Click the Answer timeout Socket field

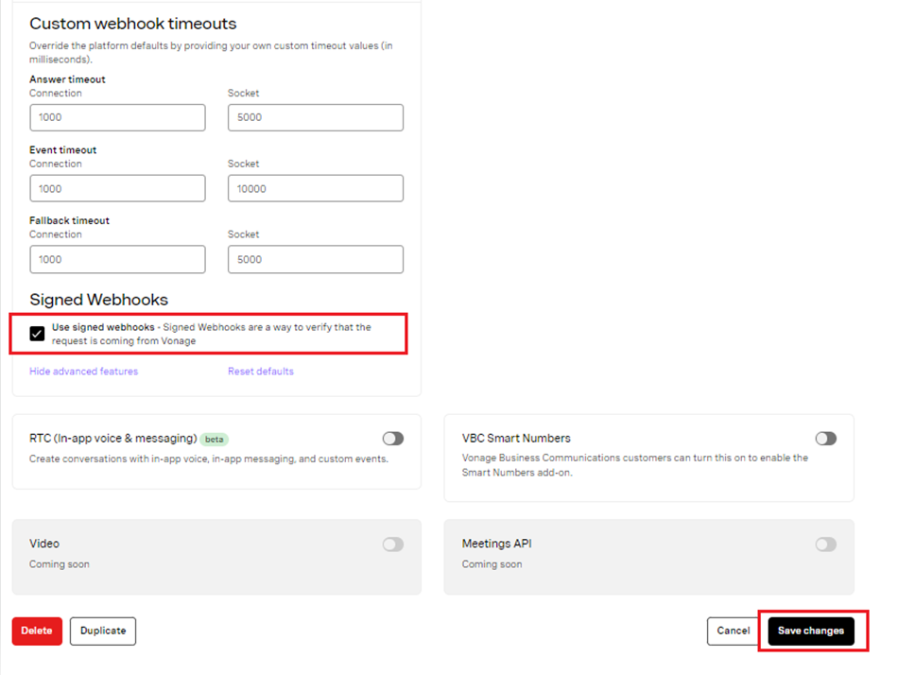[315, 117]
